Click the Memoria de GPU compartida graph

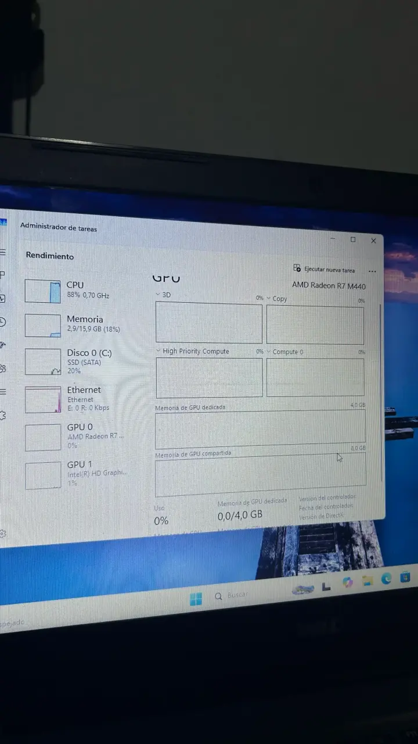pyautogui.click(x=260, y=475)
